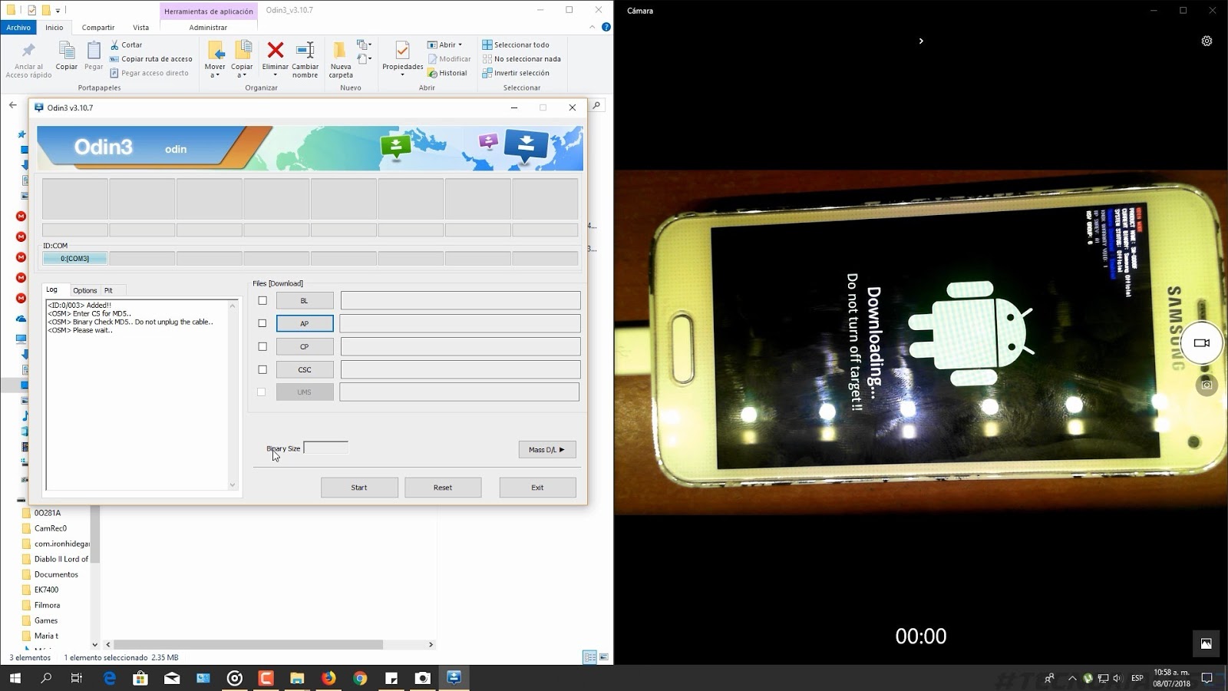Select the Pit tab in Odin3

tap(108, 290)
